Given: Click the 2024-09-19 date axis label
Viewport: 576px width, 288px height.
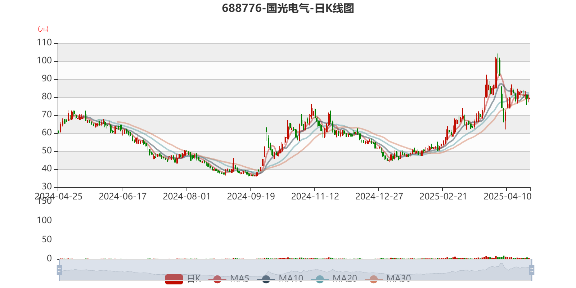Looking at the screenshot, I should pos(251,196).
